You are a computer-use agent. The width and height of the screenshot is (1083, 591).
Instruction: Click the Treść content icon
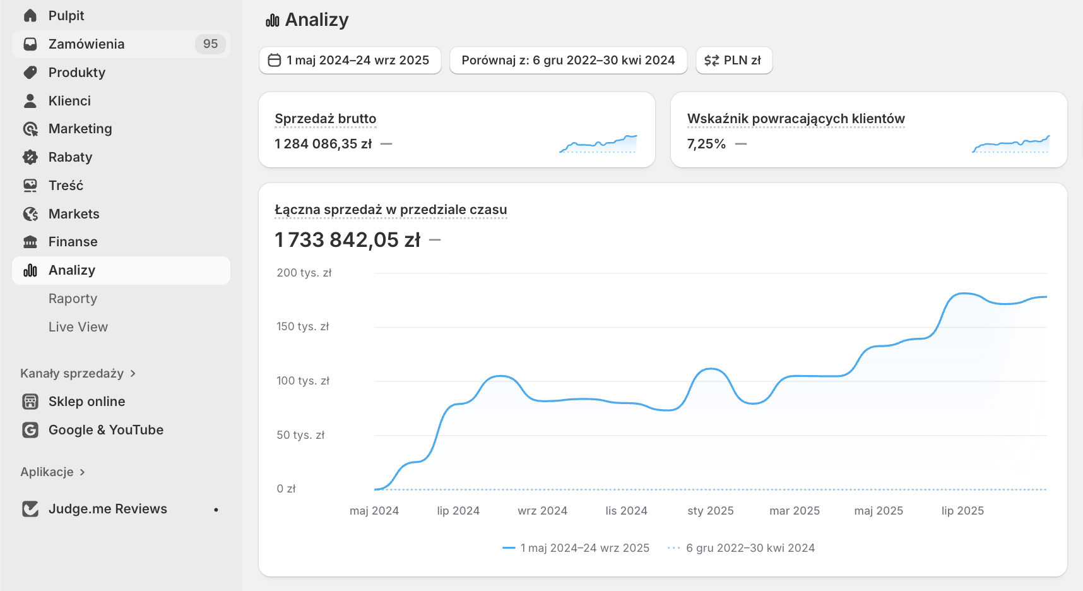(x=30, y=186)
